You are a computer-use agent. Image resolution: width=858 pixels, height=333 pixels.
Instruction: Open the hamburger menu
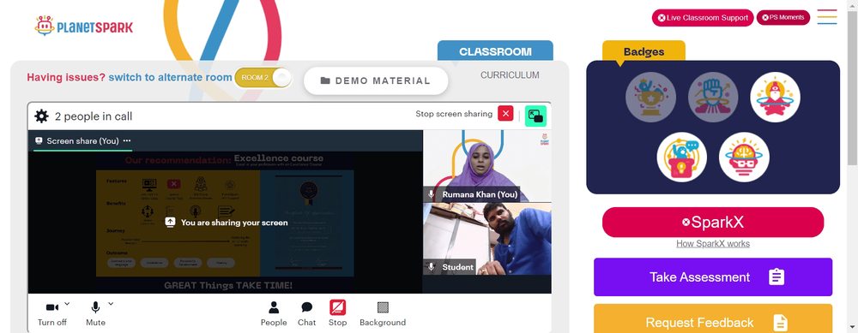(x=827, y=17)
